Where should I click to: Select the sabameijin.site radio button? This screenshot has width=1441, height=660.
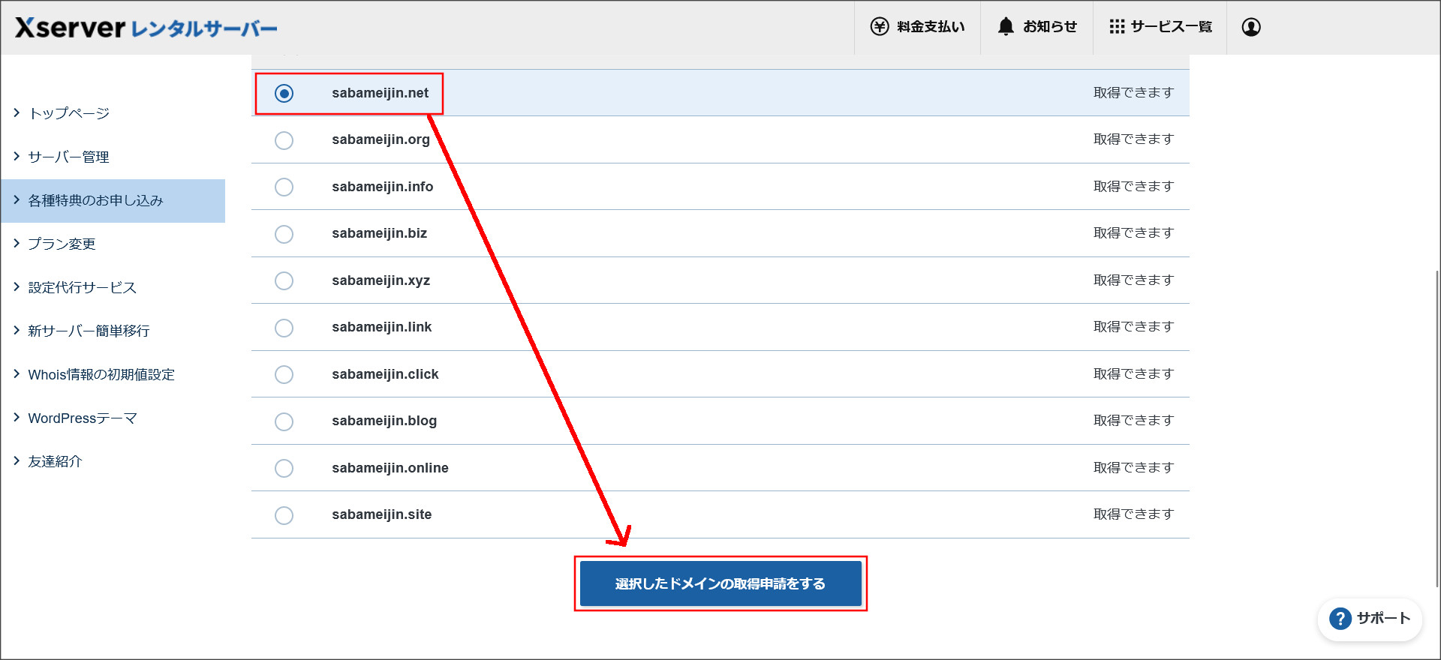point(284,515)
